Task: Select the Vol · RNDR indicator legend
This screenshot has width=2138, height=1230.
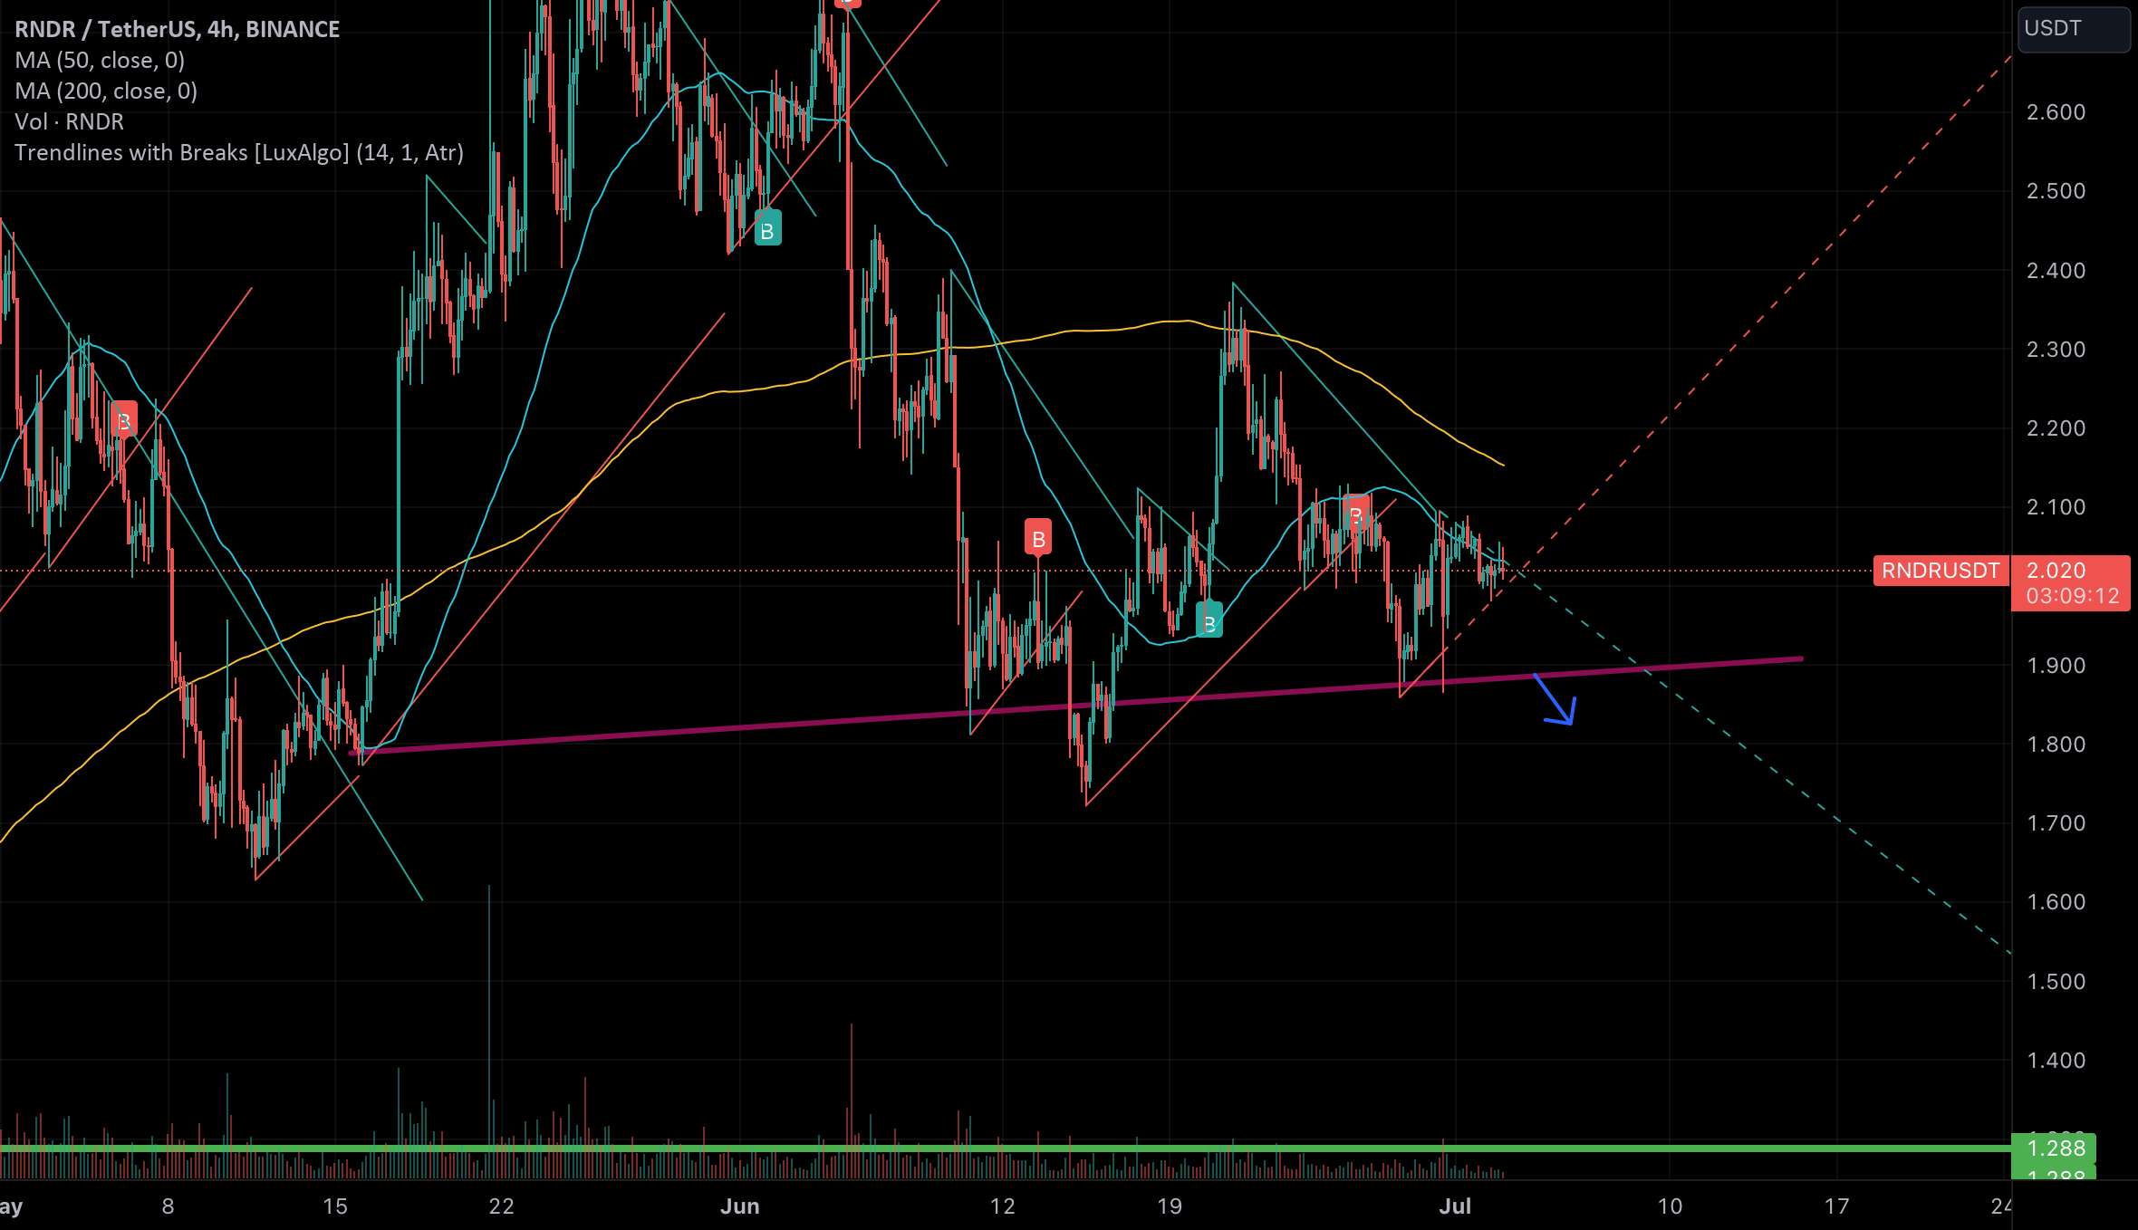Action: [69, 121]
